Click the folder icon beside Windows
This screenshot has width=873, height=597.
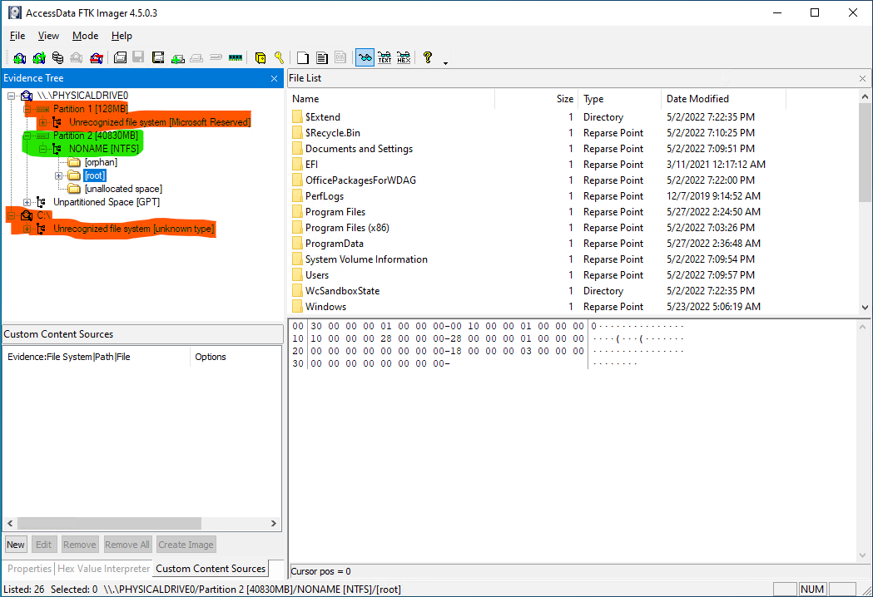click(297, 307)
